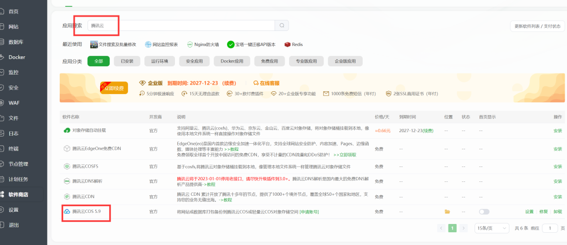
Task: Go to next page arrow
Action: [x=463, y=228]
